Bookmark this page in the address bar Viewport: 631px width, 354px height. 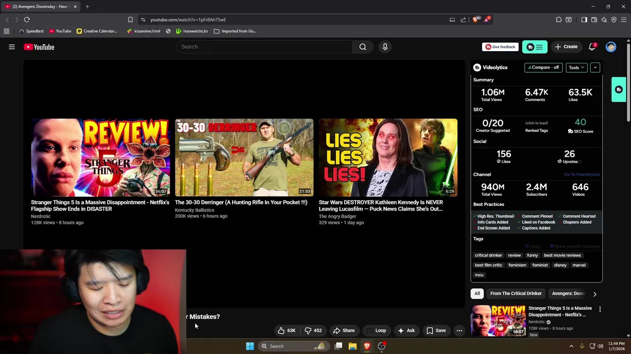(x=130, y=20)
